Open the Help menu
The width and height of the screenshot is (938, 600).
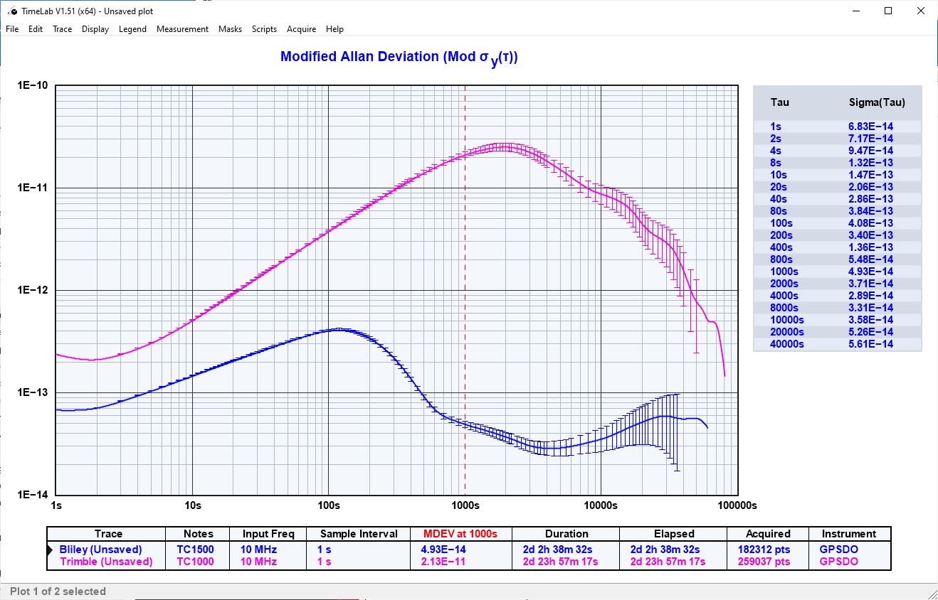334,29
